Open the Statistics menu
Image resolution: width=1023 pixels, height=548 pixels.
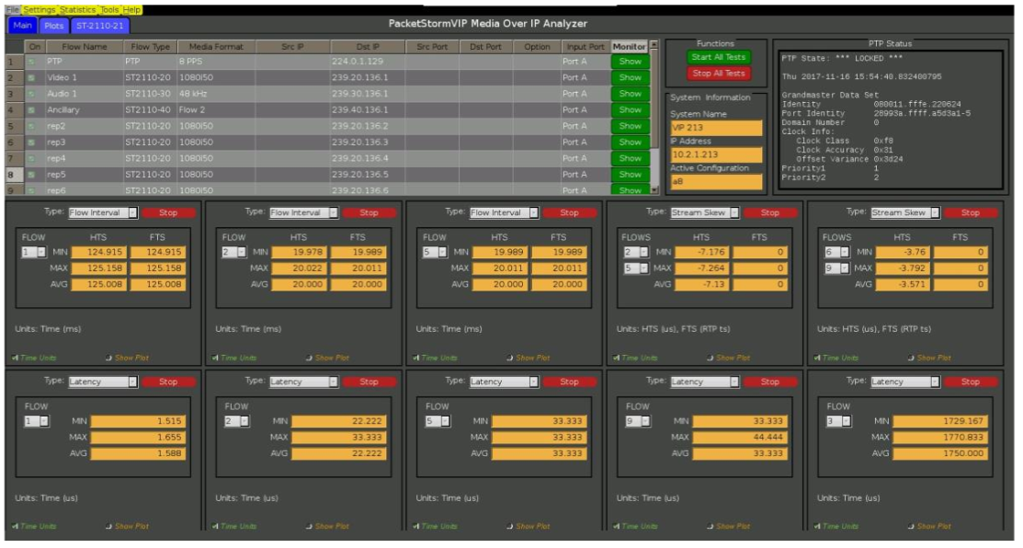(x=78, y=9)
